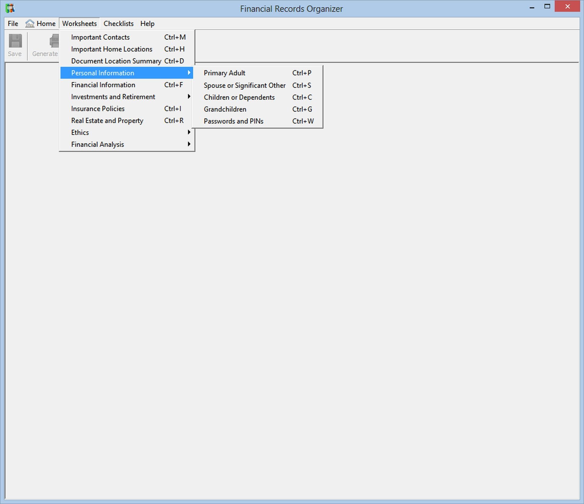Open the Home menu icon
This screenshot has width=584, height=504.
click(x=31, y=23)
